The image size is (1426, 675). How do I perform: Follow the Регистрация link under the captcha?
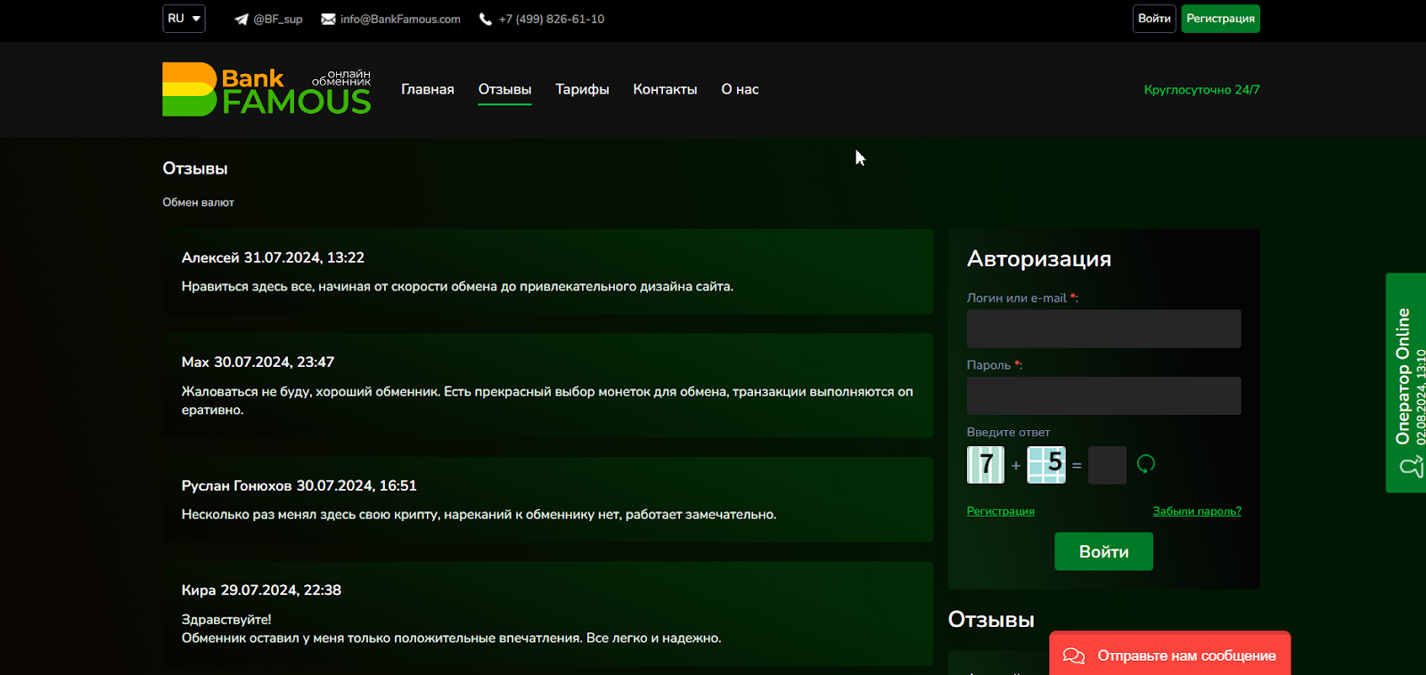[1000, 511]
